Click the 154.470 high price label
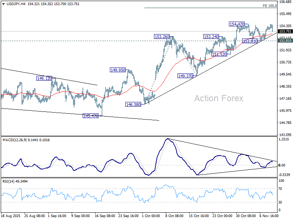The height and width of the screenshot is (220, 294). point(237,24)
